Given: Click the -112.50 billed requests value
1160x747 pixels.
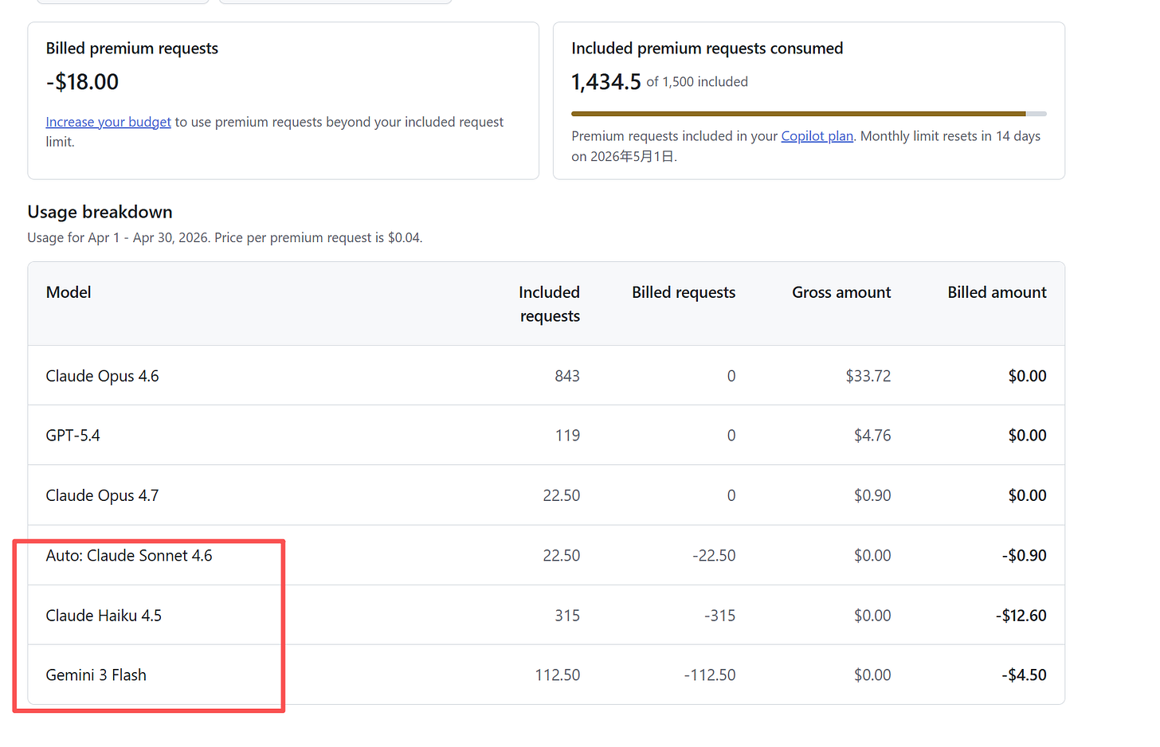Looking at the screenshot, I should 710,675.
